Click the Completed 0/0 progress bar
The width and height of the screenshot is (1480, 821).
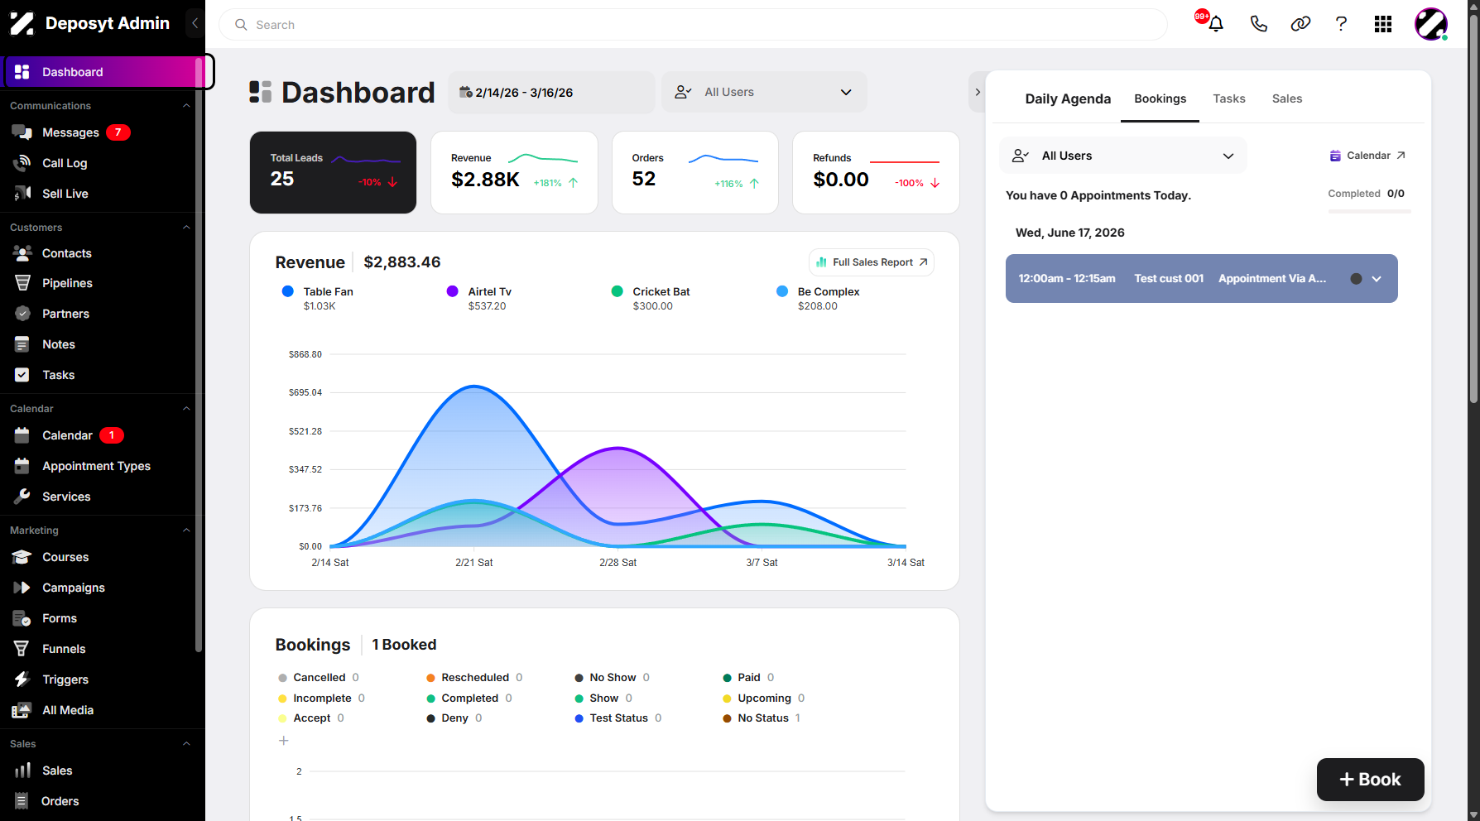(1369, 211)
